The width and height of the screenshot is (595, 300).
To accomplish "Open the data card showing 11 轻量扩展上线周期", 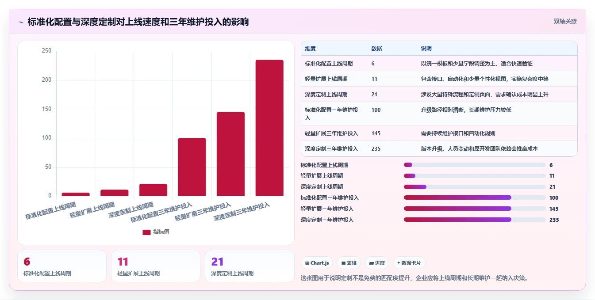I will tap(156, 266).
